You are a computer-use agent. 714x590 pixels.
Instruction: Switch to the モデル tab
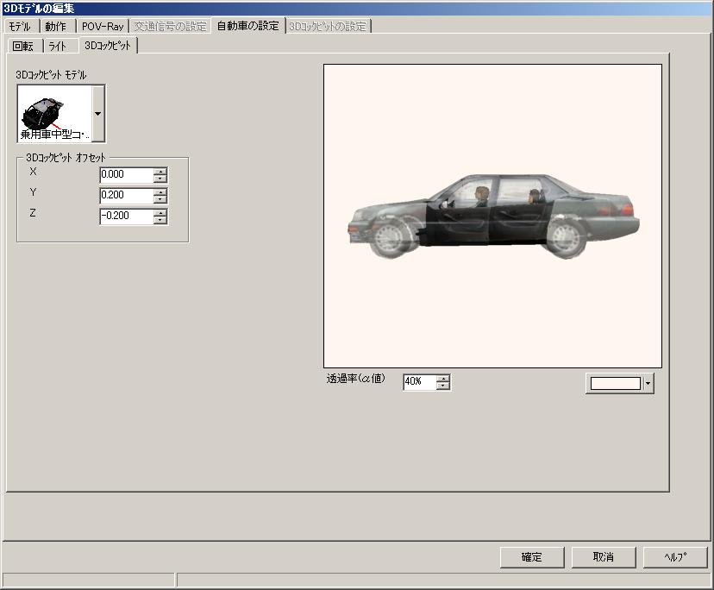tap(20, 26)
